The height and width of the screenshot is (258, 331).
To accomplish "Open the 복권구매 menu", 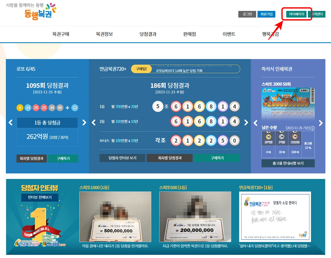I will click(62, 34).
